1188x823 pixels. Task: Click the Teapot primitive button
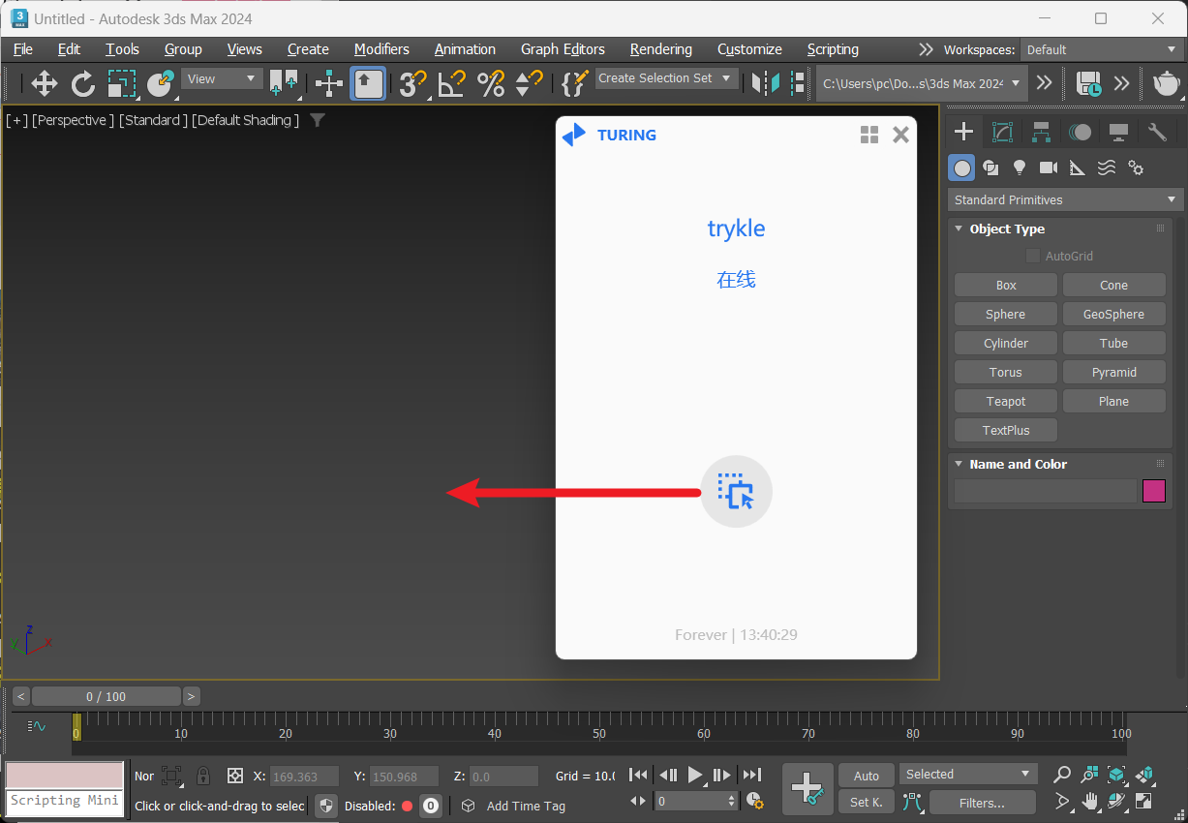point(1006,401)
